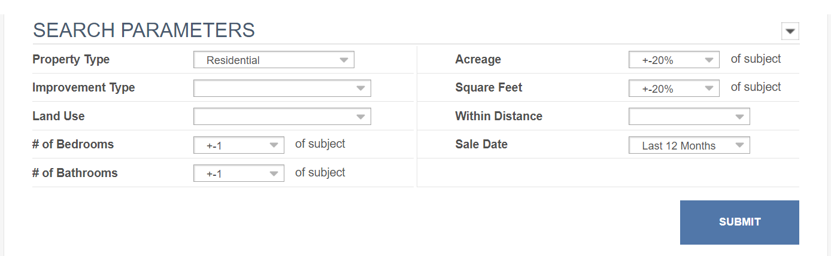Open the empty Improvement Type dropdown
831x256 pixels.
coord(282,88)
